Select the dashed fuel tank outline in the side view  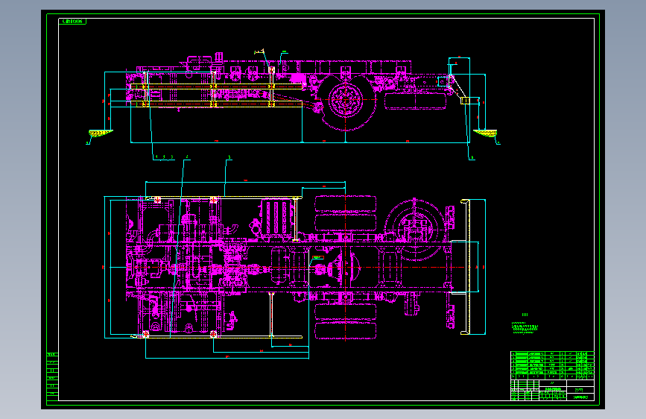415,101
